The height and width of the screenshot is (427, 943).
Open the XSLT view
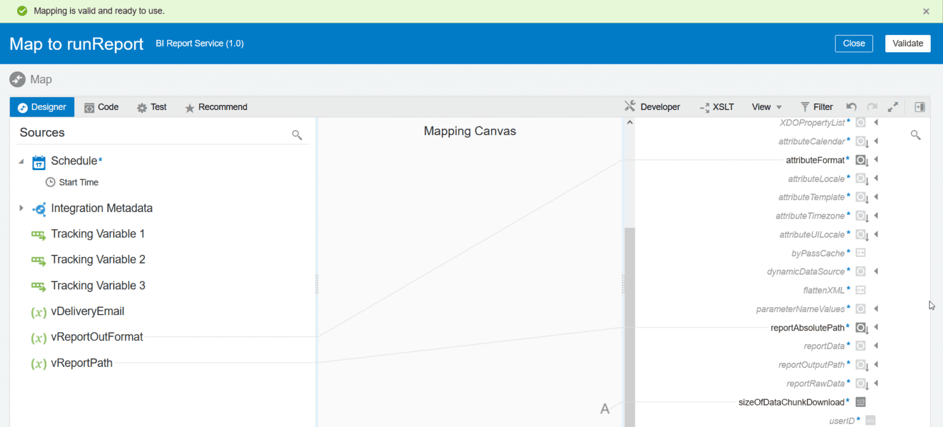tap(716, 106)
